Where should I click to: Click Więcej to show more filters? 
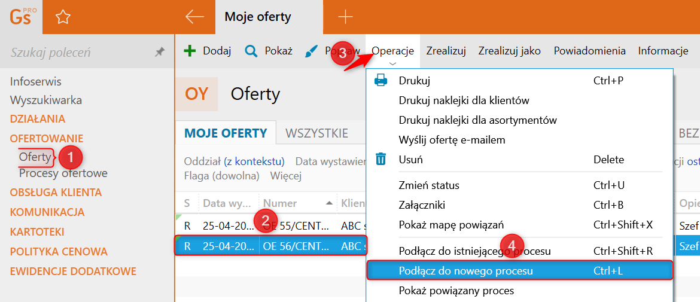[286, 176]
